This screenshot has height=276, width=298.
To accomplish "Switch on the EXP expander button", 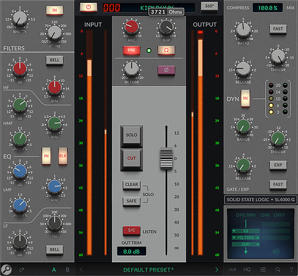I will click(x=278, y=165).
